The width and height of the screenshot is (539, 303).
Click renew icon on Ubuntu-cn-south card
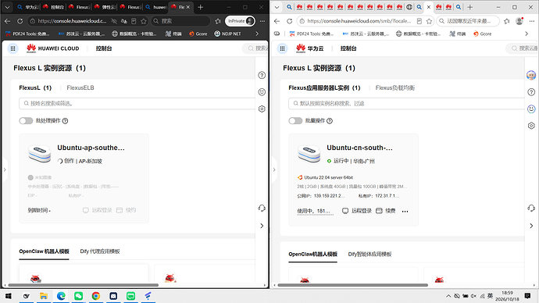[x=379, y=211]
